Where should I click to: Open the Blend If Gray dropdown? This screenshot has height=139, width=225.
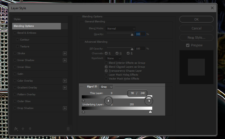(x=106, y=87)
